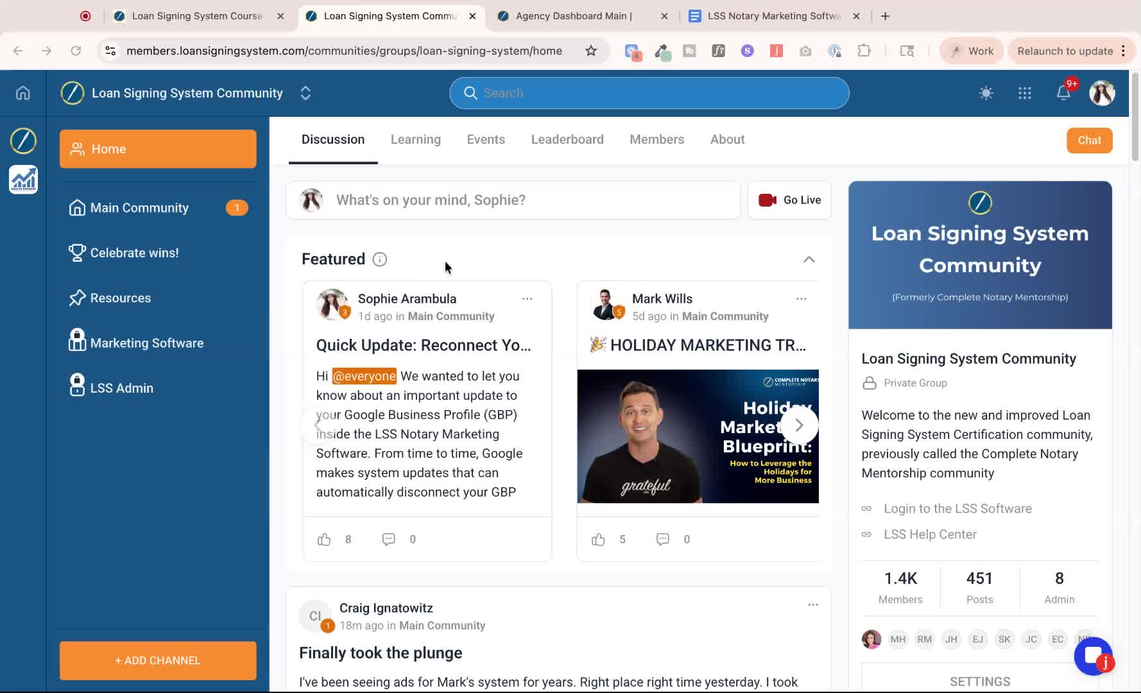Open the notifications bell

tap(1063, 93)
